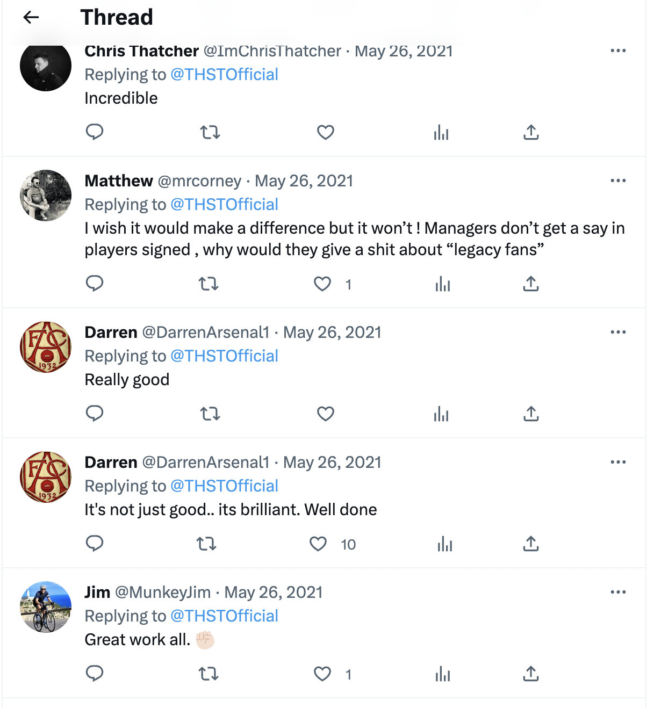
Task: Open more options menu on Matthew's tweet
Action: tap(618, 180)
